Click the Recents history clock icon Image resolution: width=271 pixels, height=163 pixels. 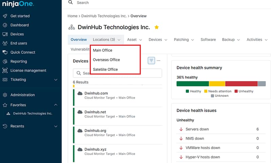(x=5, y=126)
